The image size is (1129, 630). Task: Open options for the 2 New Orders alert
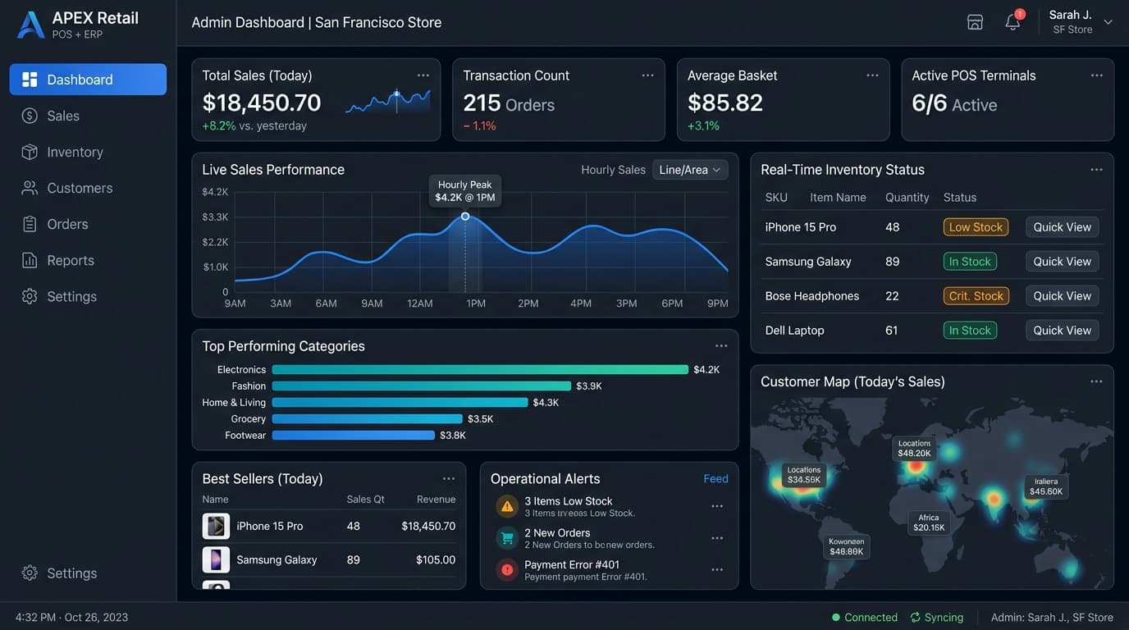click(x=717, y=538)
